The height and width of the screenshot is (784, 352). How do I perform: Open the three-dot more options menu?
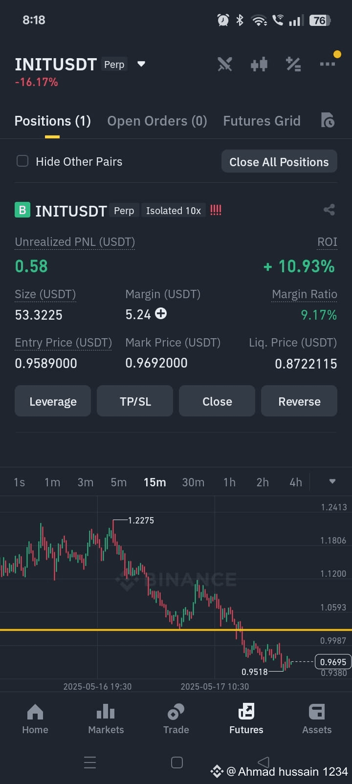coord(328,64)
